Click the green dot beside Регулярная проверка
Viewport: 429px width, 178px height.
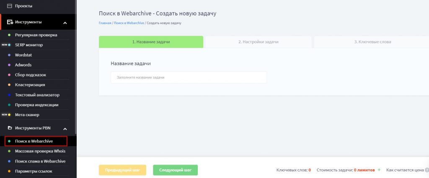coord(9,35)
